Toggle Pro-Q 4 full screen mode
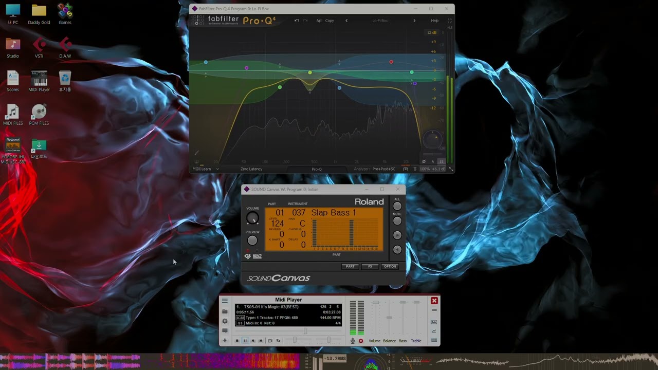Screen dimensions: 658x370 pos(449,21)
